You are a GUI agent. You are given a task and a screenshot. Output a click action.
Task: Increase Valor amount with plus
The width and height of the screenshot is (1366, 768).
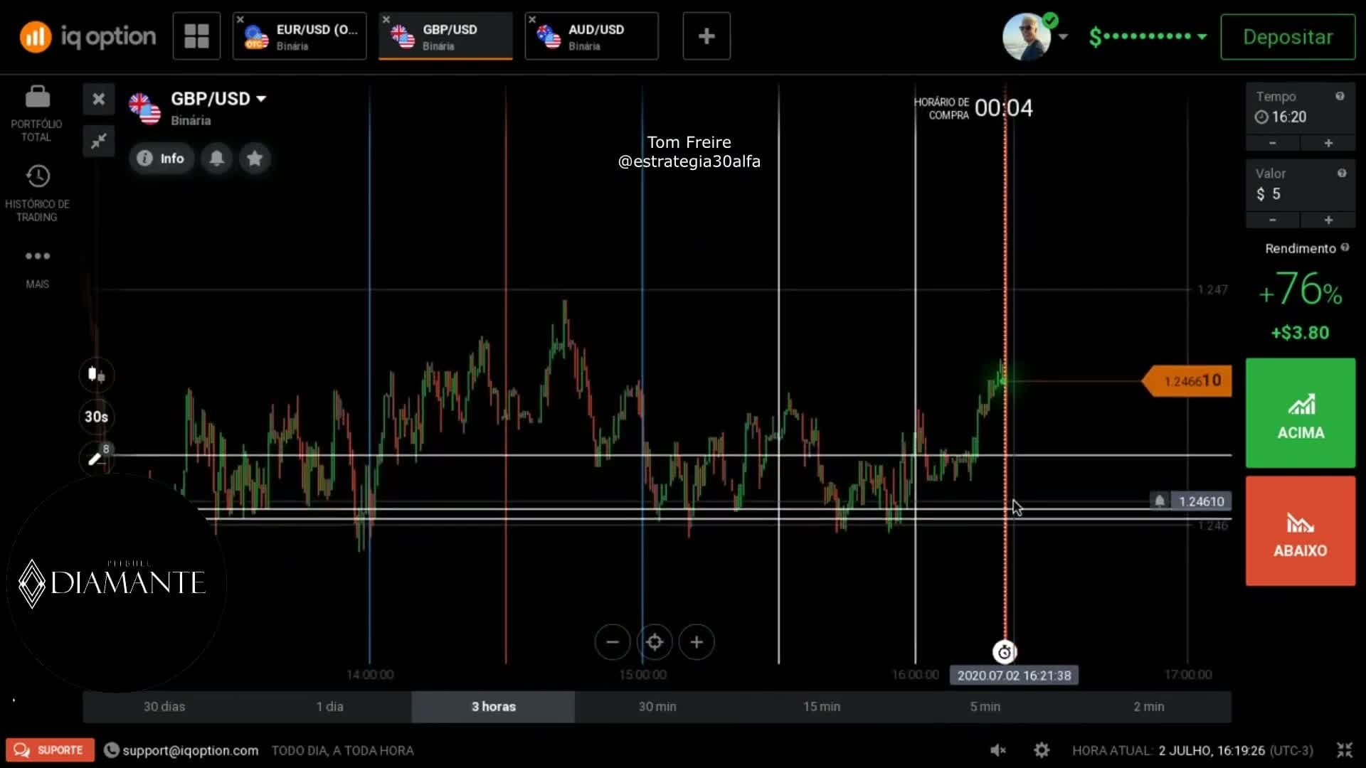1328,220
